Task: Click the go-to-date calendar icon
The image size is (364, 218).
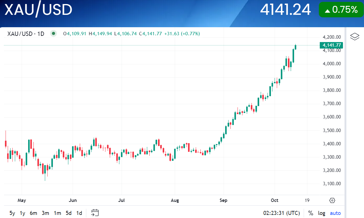Action: (95, 213)
